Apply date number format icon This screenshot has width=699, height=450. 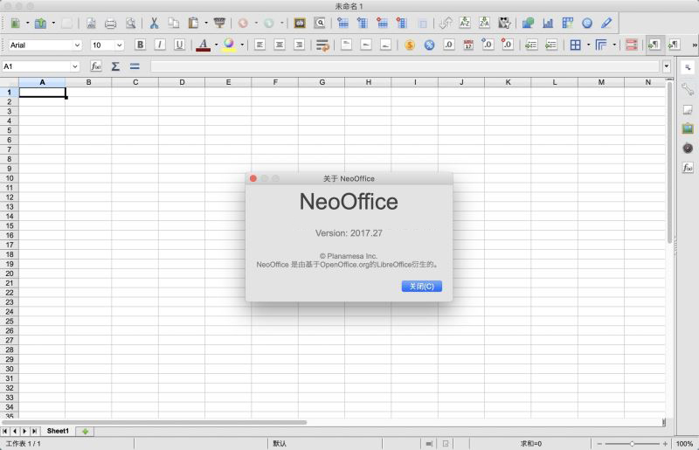(x=468, y=45)
